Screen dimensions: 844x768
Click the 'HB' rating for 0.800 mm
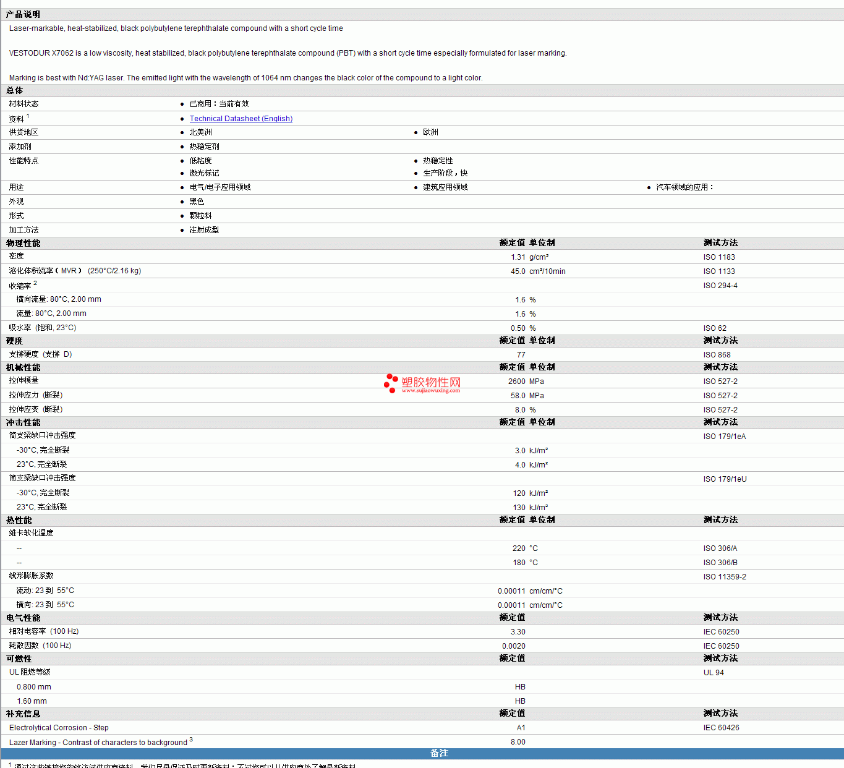pos(520,687)
